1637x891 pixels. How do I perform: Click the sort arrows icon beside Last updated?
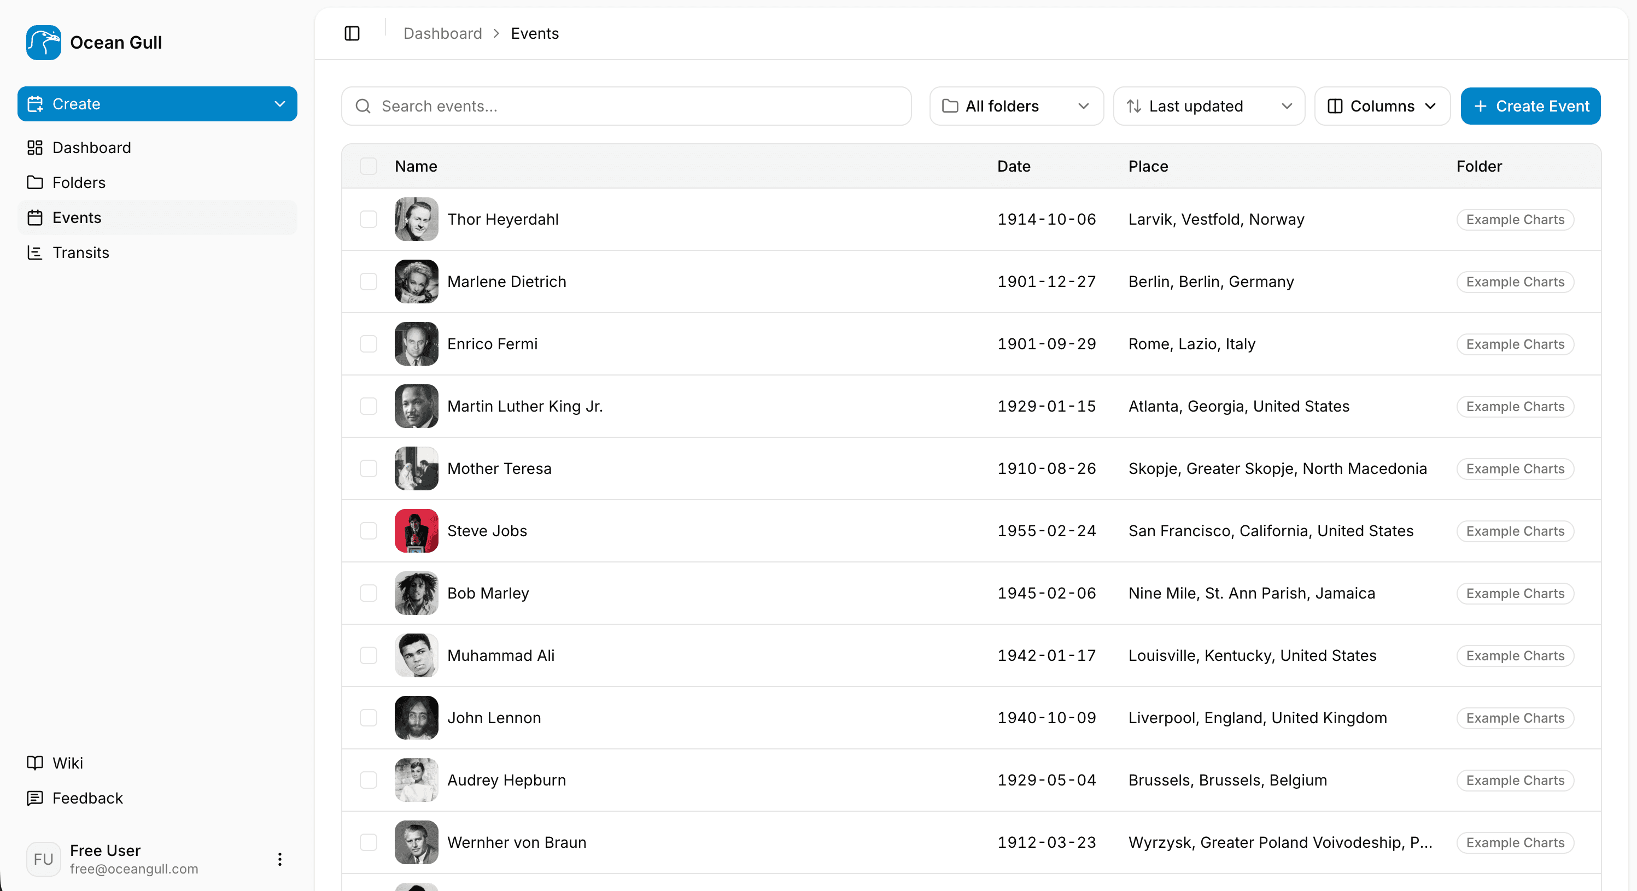[1133, 106]
